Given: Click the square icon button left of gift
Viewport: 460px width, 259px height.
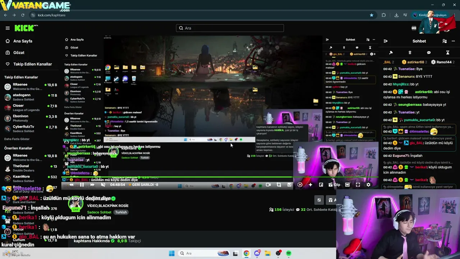Looking at the screenshot, I should pyautogui.click(x=319, y=200).
